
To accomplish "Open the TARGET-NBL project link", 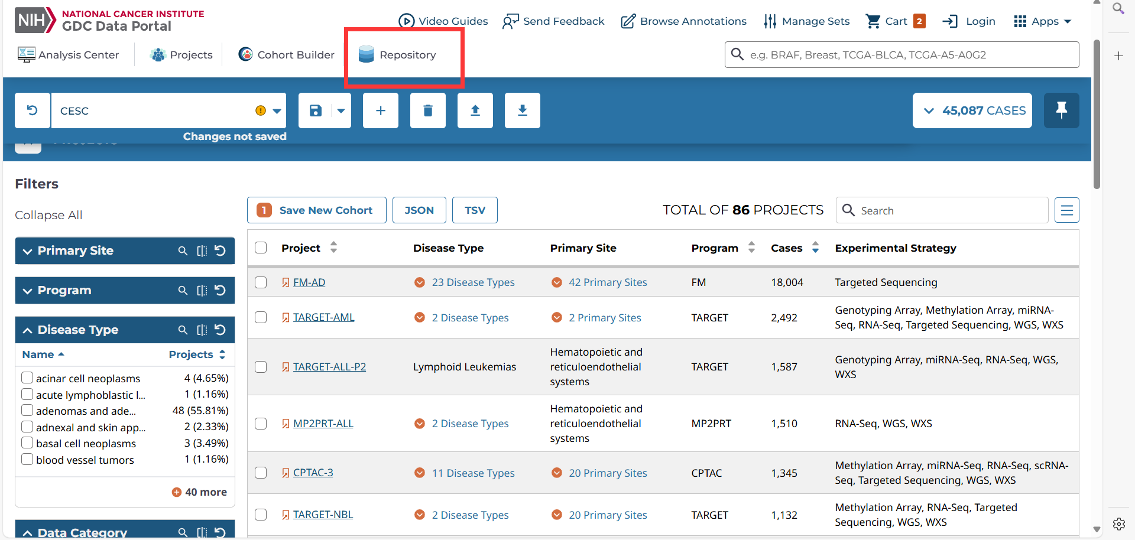I will coord(323,515).
